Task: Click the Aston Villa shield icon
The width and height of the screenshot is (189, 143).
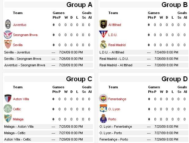Action: click(x=8, y=98)
